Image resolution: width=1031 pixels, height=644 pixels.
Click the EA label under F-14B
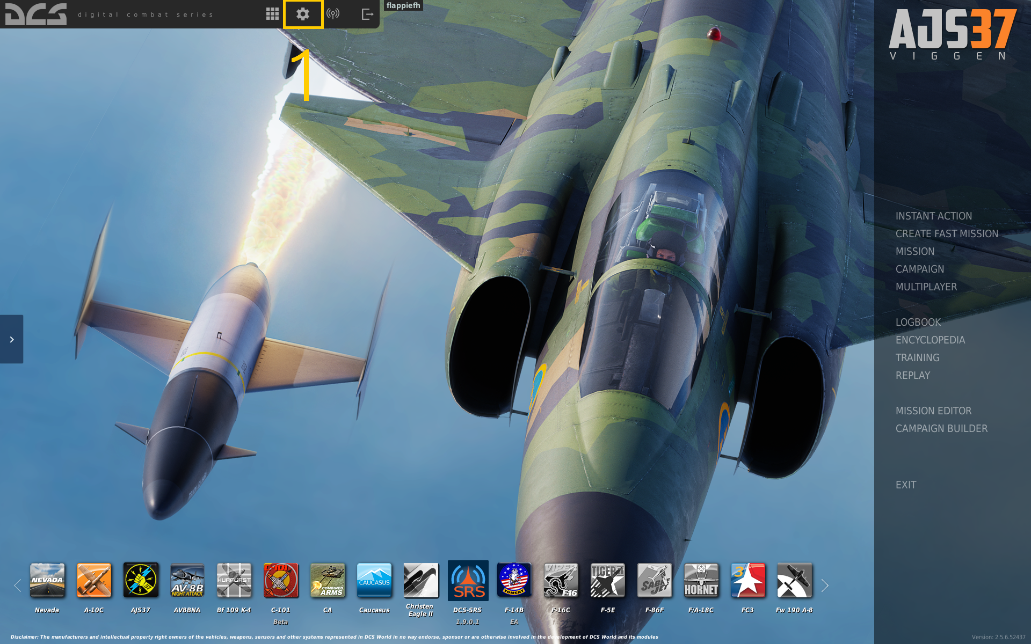click(514, 622)
